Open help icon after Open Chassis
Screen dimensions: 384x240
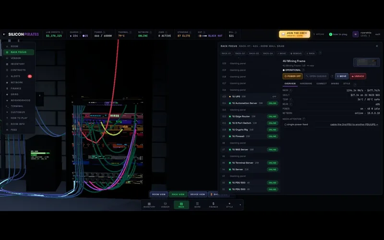pyautogui.click(x=332, y=76)
